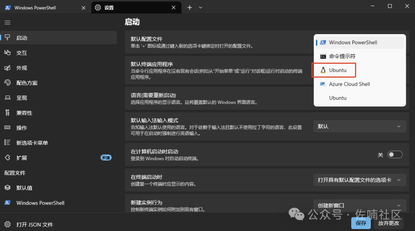The width and height of the screenshot is (415, 231).
Task: Toggle the 在计算机启动时启动 switch
Action: (x=395, y=155)
